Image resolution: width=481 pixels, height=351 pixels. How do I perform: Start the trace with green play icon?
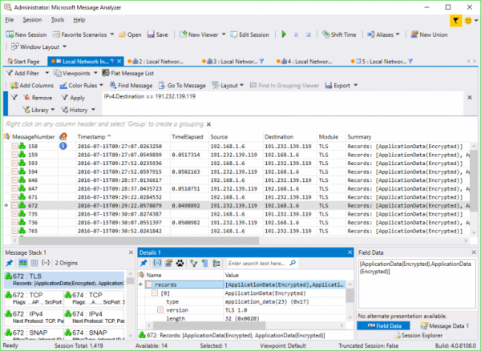coord(284,34)
